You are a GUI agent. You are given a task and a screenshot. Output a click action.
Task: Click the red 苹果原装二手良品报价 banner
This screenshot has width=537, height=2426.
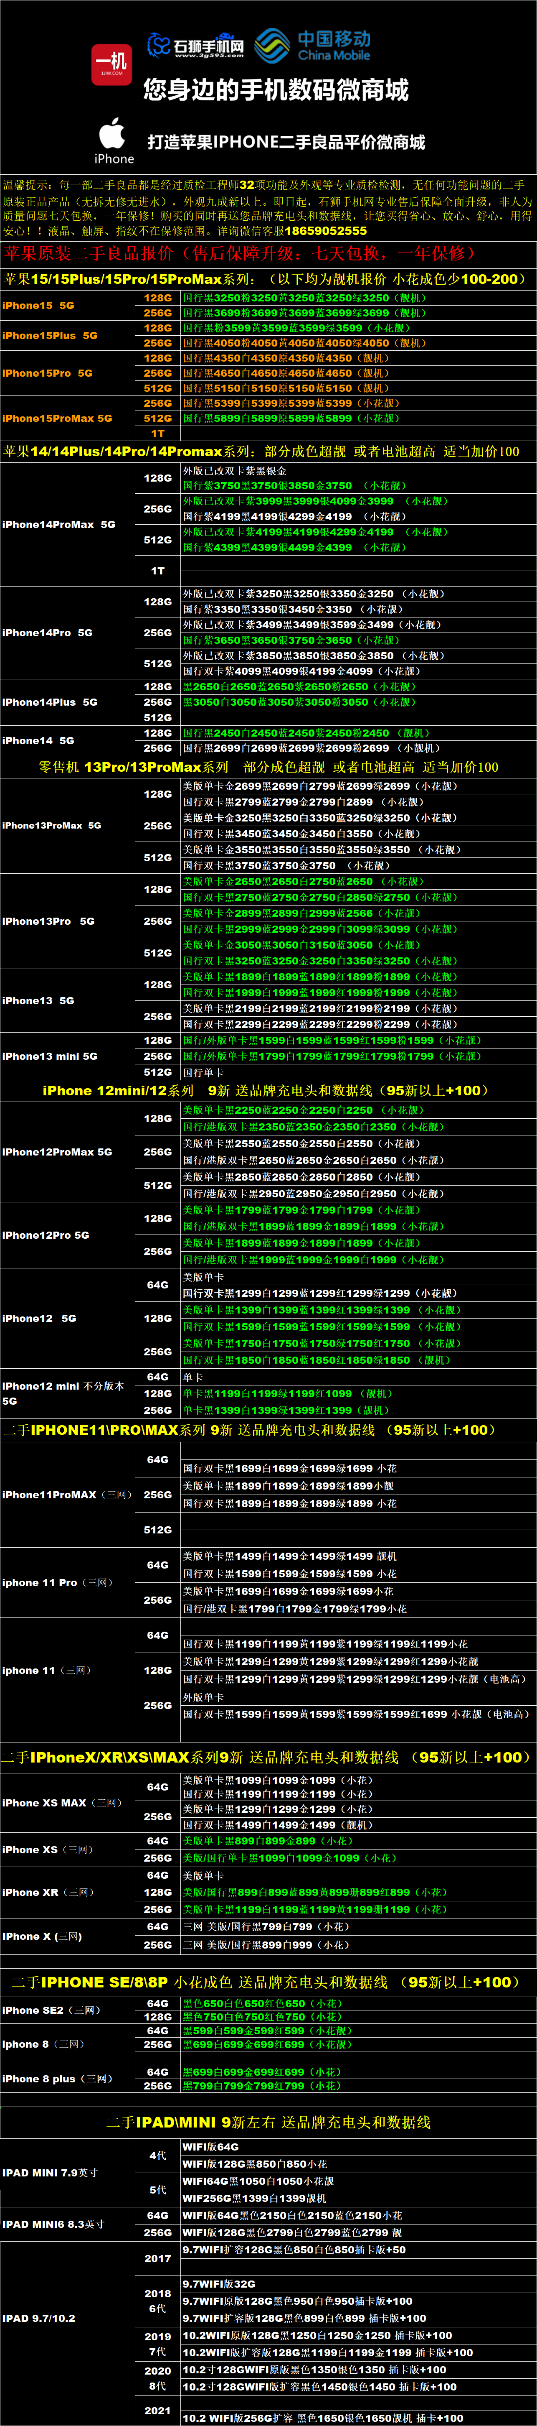pos(240,253)
